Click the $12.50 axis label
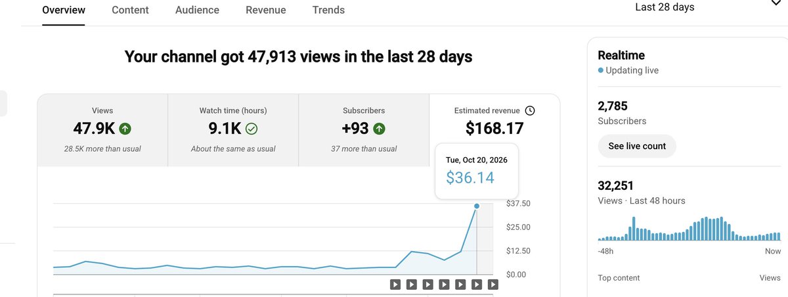The width and height of the screenshot is (788, 297). [519, 251]
